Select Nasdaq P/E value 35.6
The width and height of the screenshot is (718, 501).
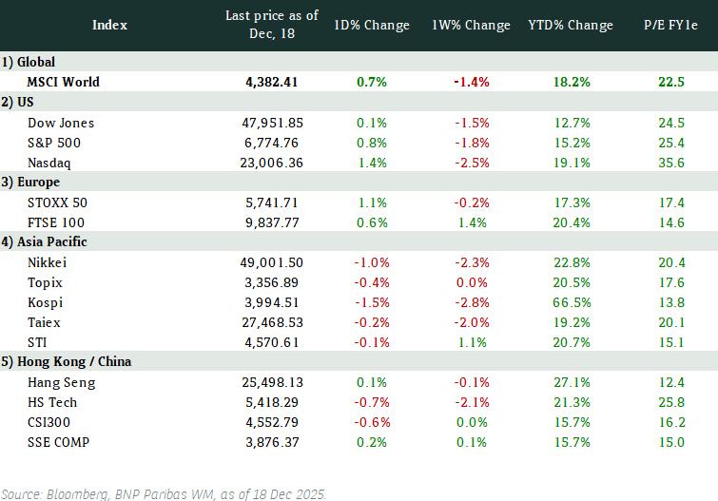pyautogui.click(x=671, y=163)
